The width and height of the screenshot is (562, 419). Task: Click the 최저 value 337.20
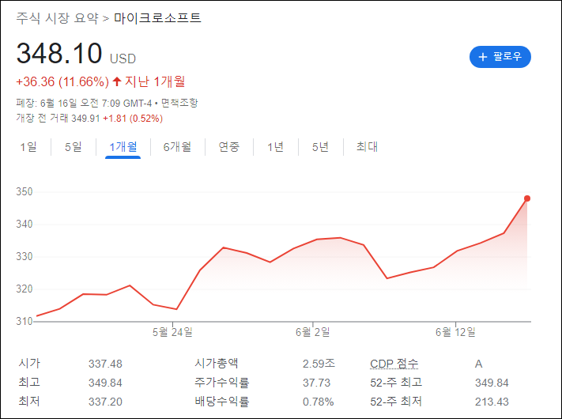(105, 402)
